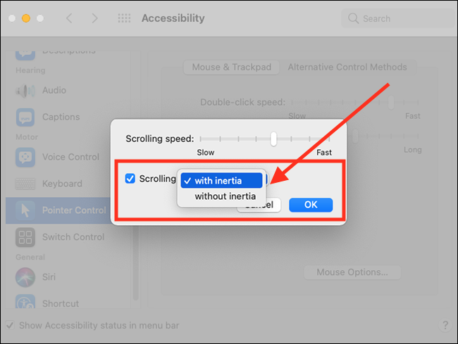
Task: Choose the 'with inertia' option
Action: (x=222, y=181)
